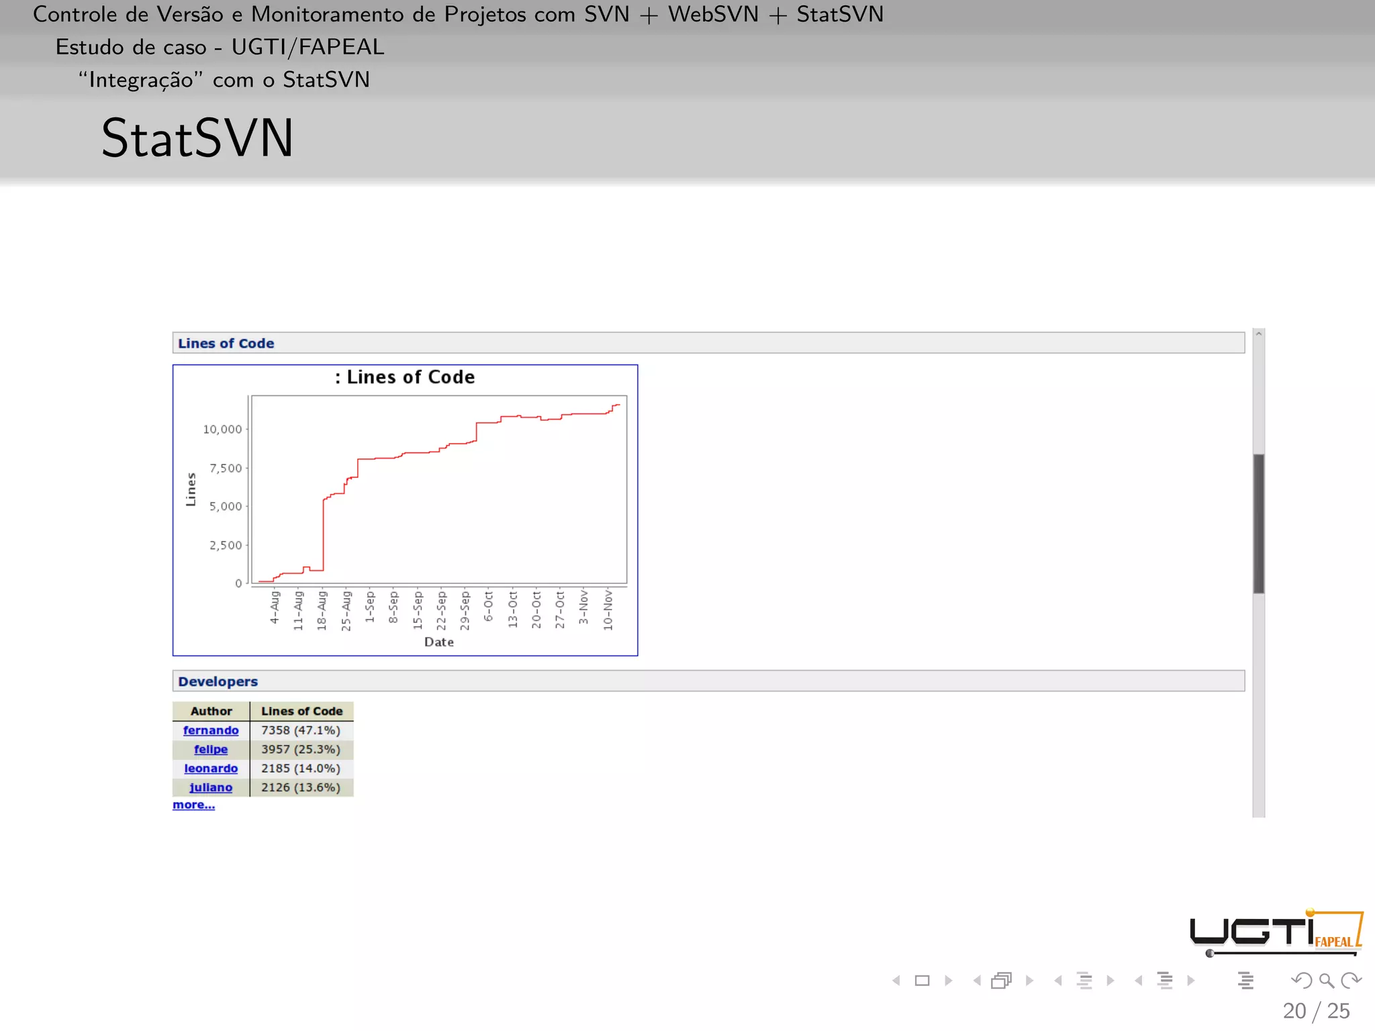1375x1031 pixels.
Task: Open the felipe author link
Action: click(211, 749)
